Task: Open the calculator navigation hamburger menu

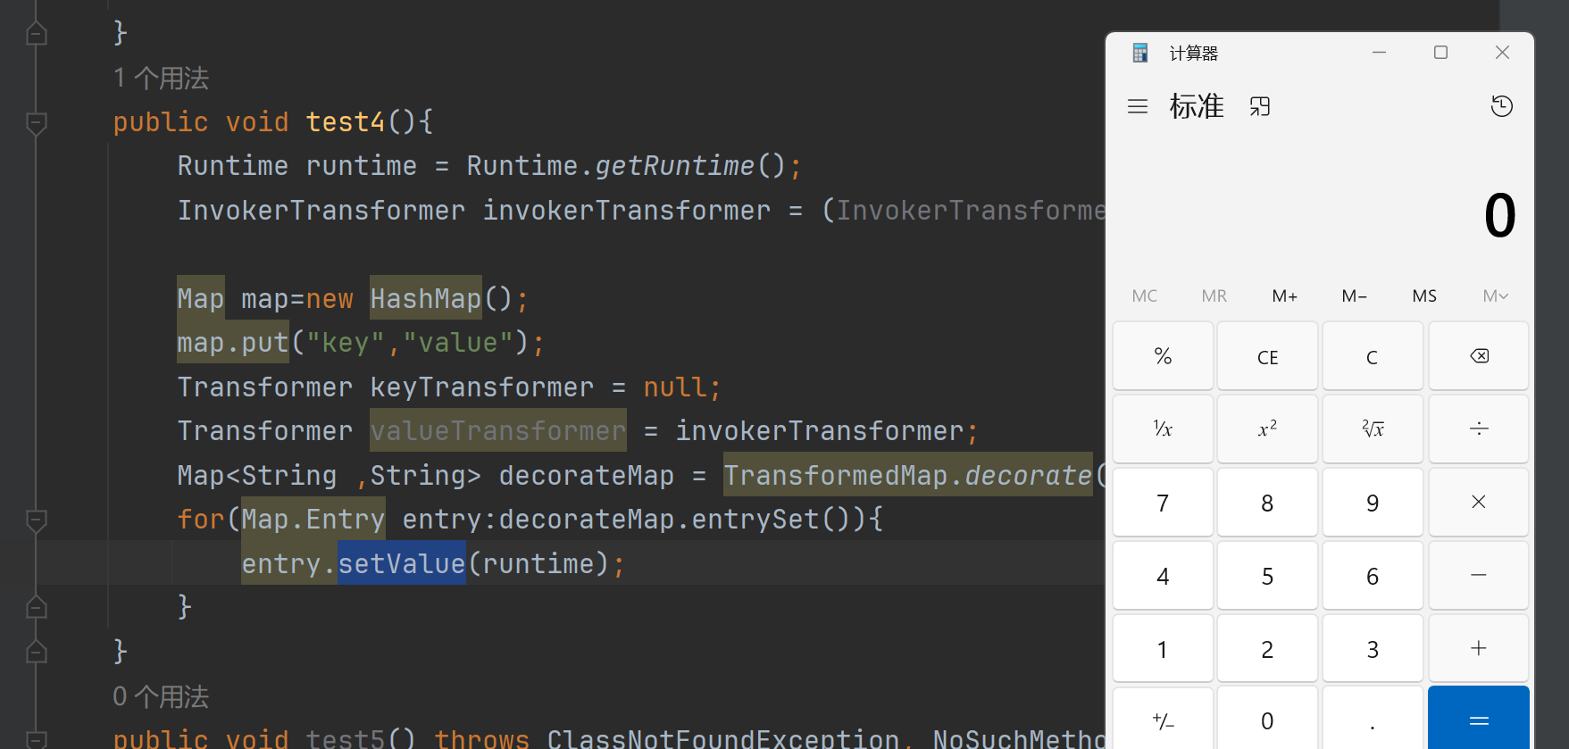Action: point(1138,107)
